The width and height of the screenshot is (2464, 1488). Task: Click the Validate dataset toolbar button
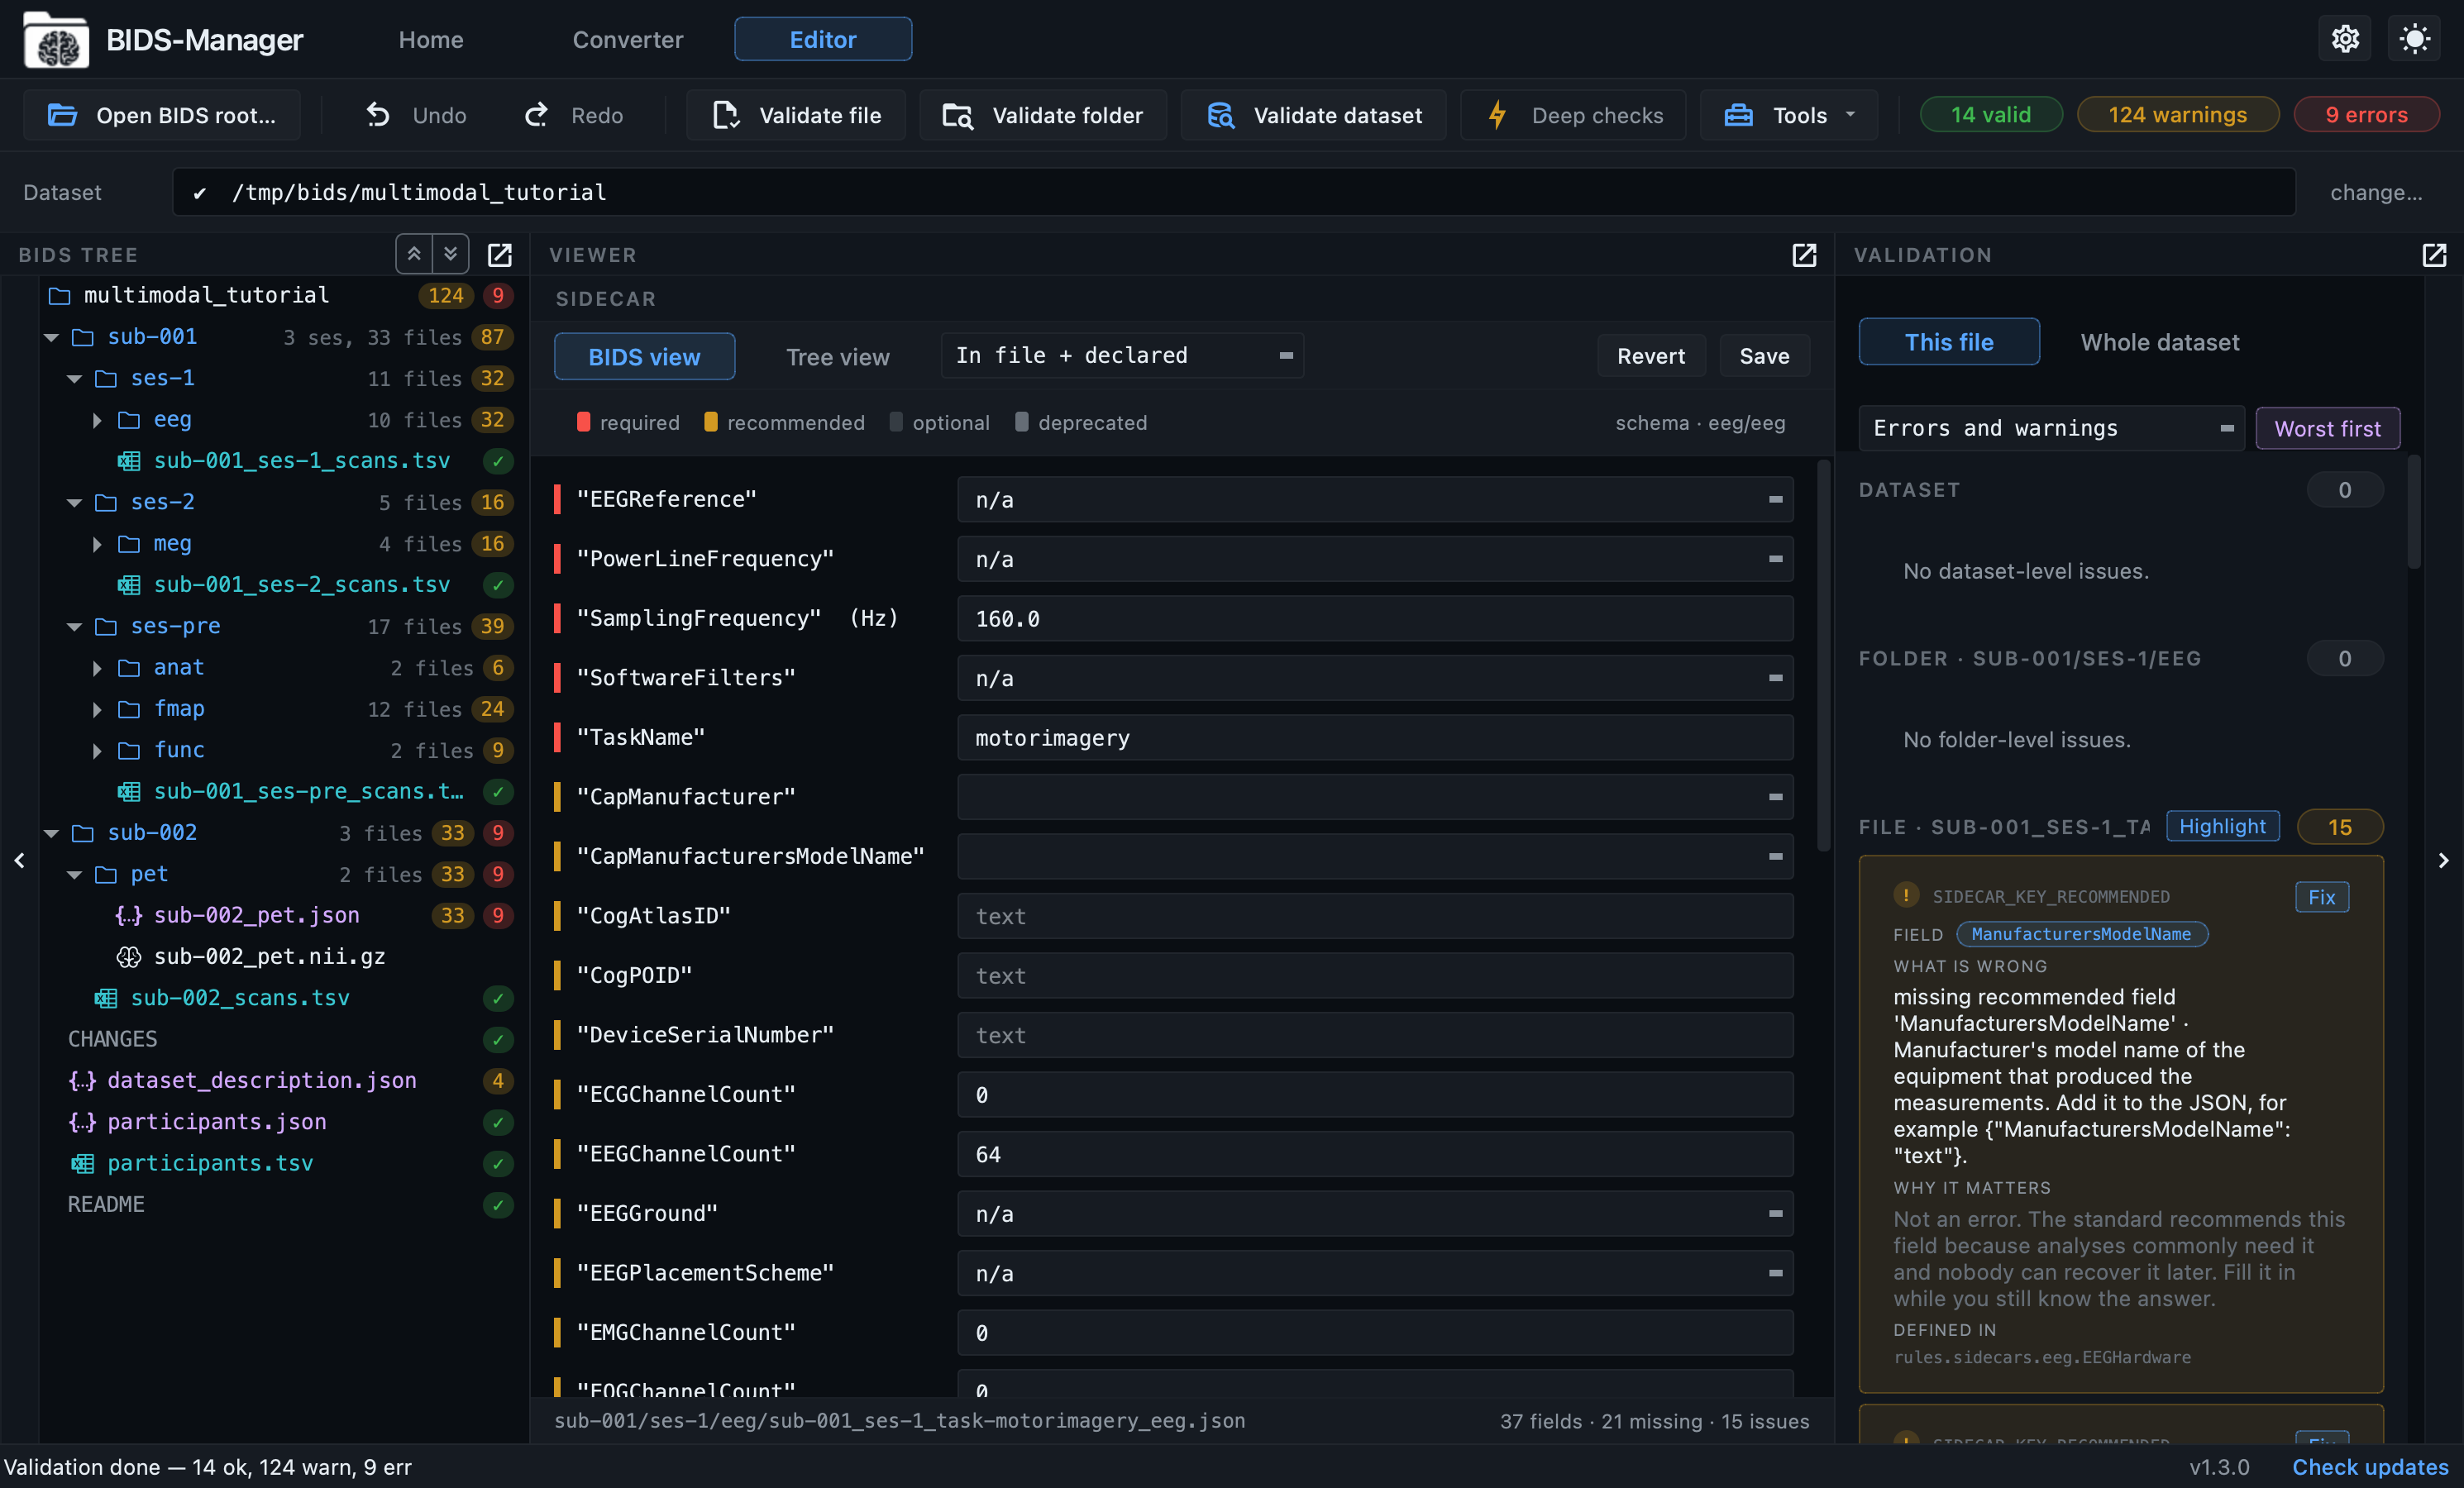pyautogui.click(x=1314, y=115)
